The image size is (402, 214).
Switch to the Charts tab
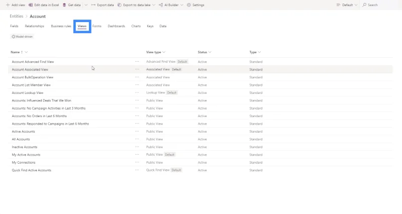pos(136,26)
